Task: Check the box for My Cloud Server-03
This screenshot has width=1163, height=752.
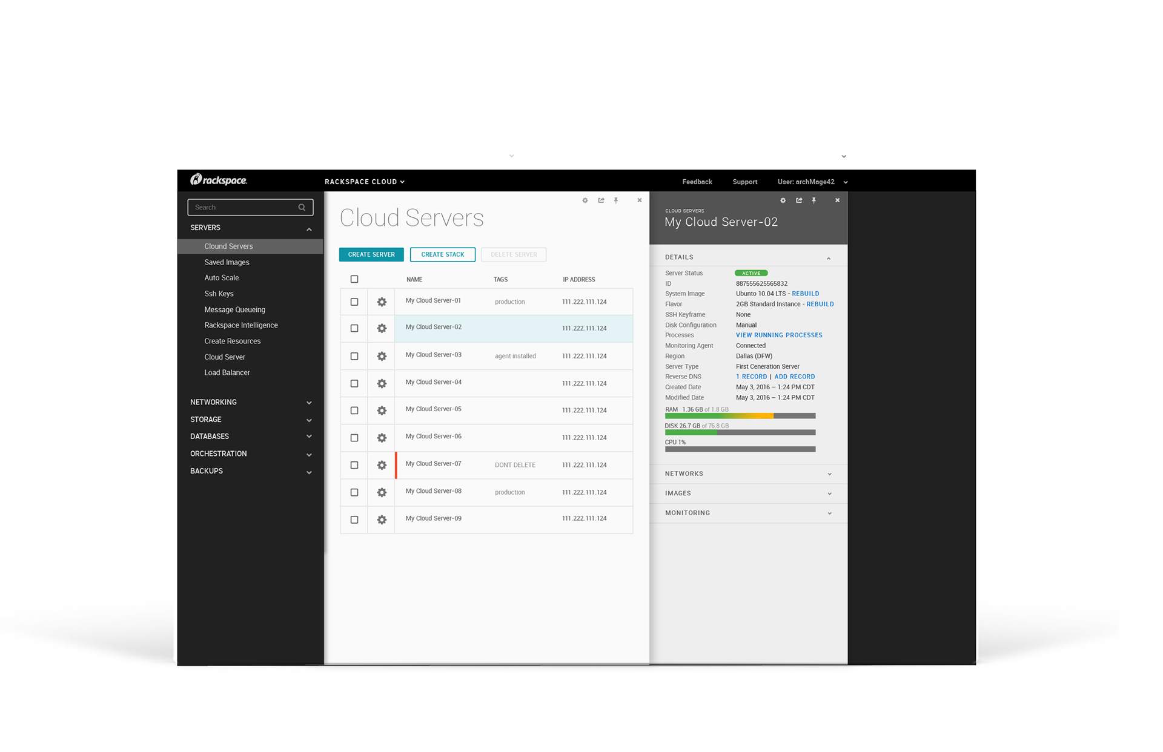Action: coord(354,356)
